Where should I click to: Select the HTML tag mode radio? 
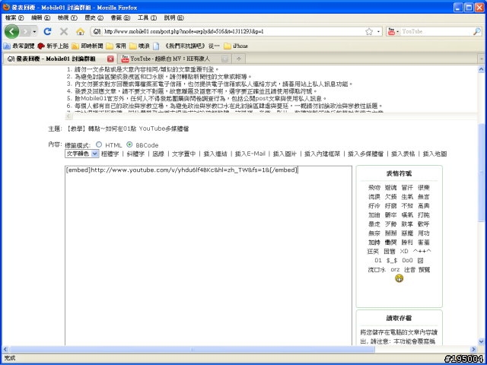[99, 144]
